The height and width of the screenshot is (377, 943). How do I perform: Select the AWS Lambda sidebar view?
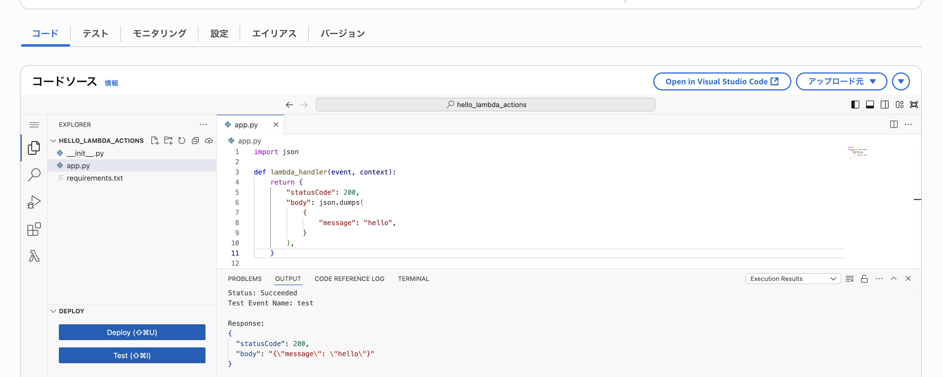click(34, 256)
